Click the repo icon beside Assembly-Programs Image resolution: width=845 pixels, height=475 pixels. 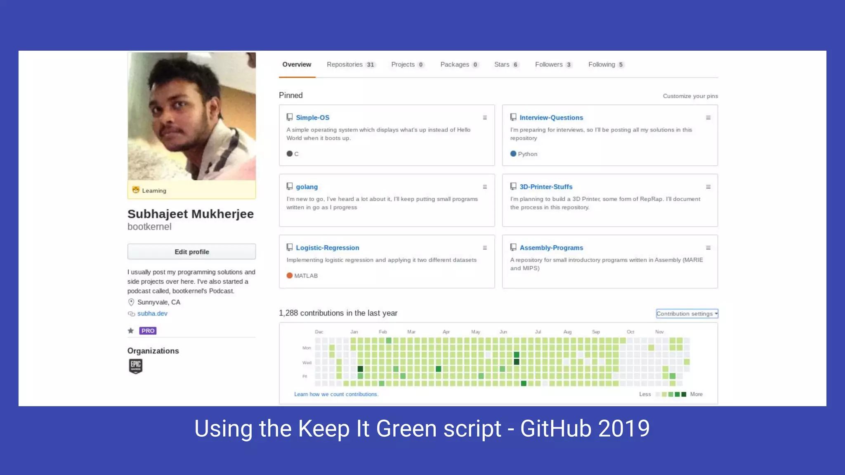coord(513,247)
